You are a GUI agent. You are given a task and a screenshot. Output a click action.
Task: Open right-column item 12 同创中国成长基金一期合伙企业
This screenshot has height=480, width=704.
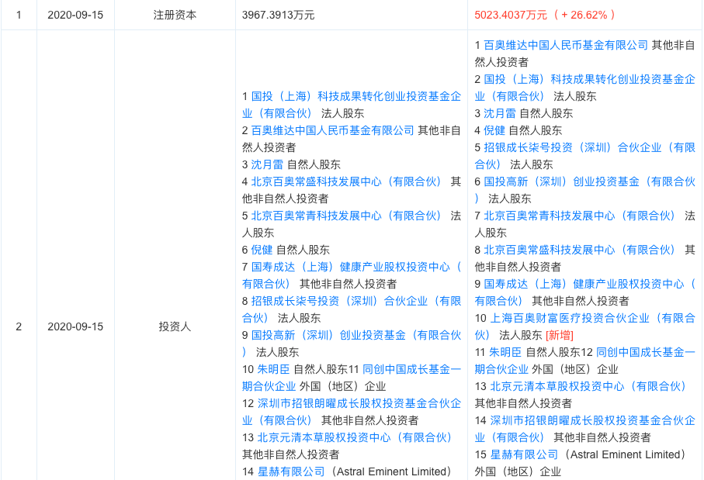click(x=645, y=352)
